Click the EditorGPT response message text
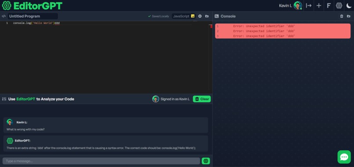The image size is (354, 167). [101, 148]
